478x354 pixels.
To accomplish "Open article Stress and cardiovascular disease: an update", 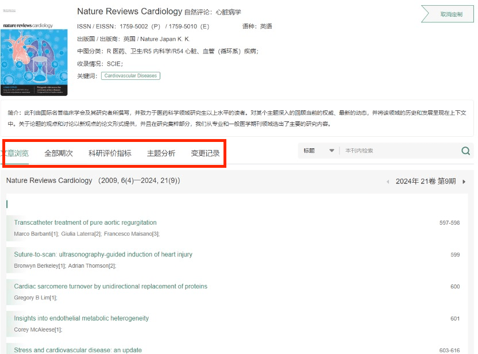I will click(x=78, y=350).
